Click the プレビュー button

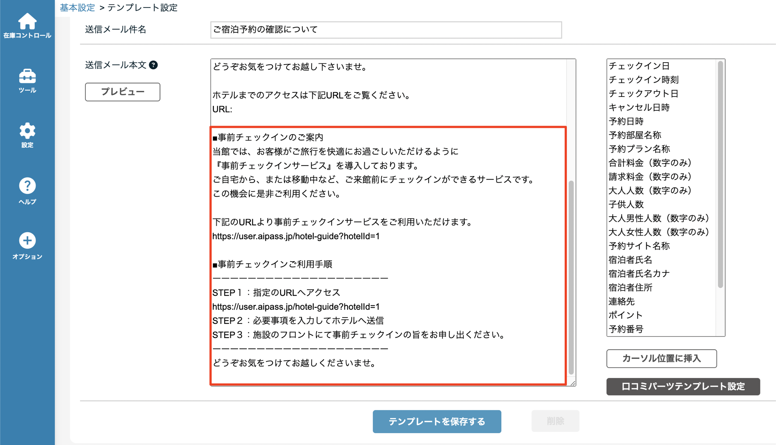pos(123,92)
